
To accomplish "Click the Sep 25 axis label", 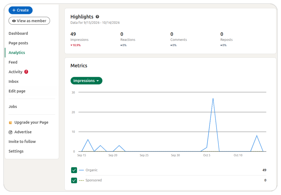I will coord(144,155).
